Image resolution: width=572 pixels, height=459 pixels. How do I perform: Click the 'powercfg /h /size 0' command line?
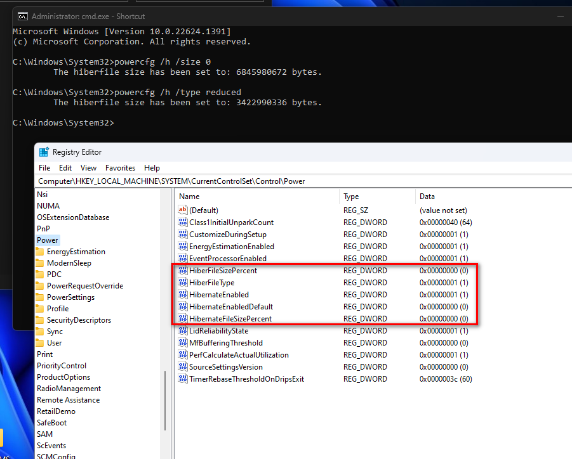tap(112, 62)
